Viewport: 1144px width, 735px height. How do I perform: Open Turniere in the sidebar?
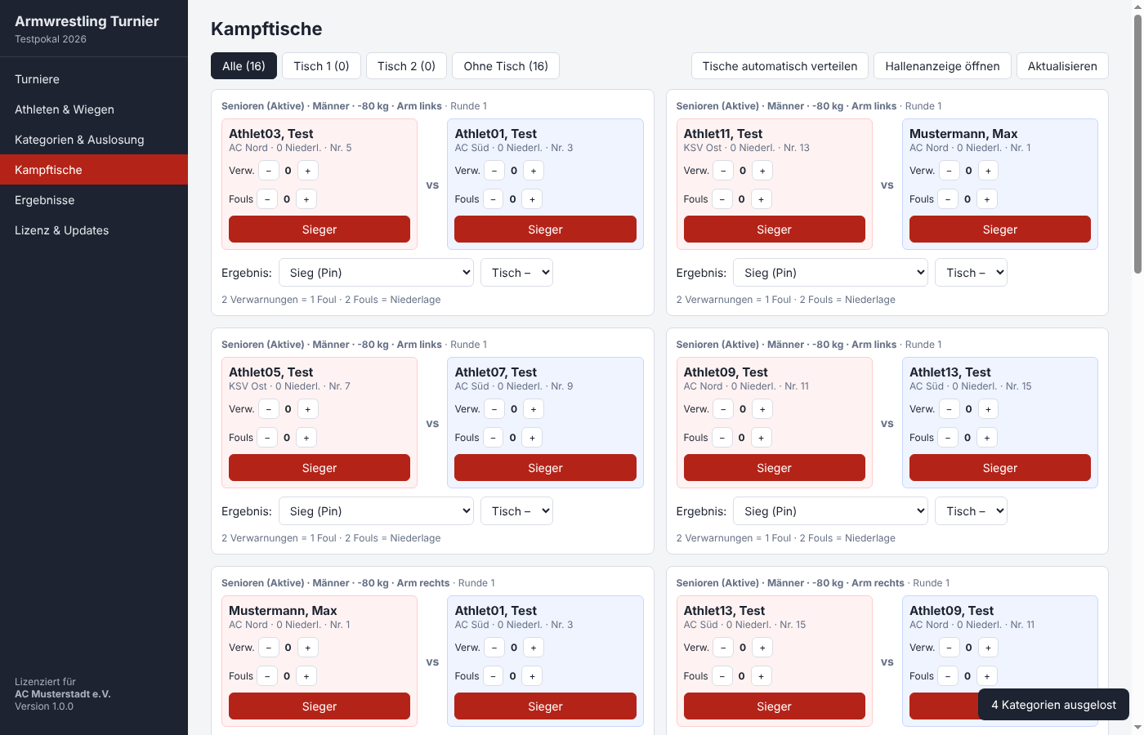coord(94,79)
